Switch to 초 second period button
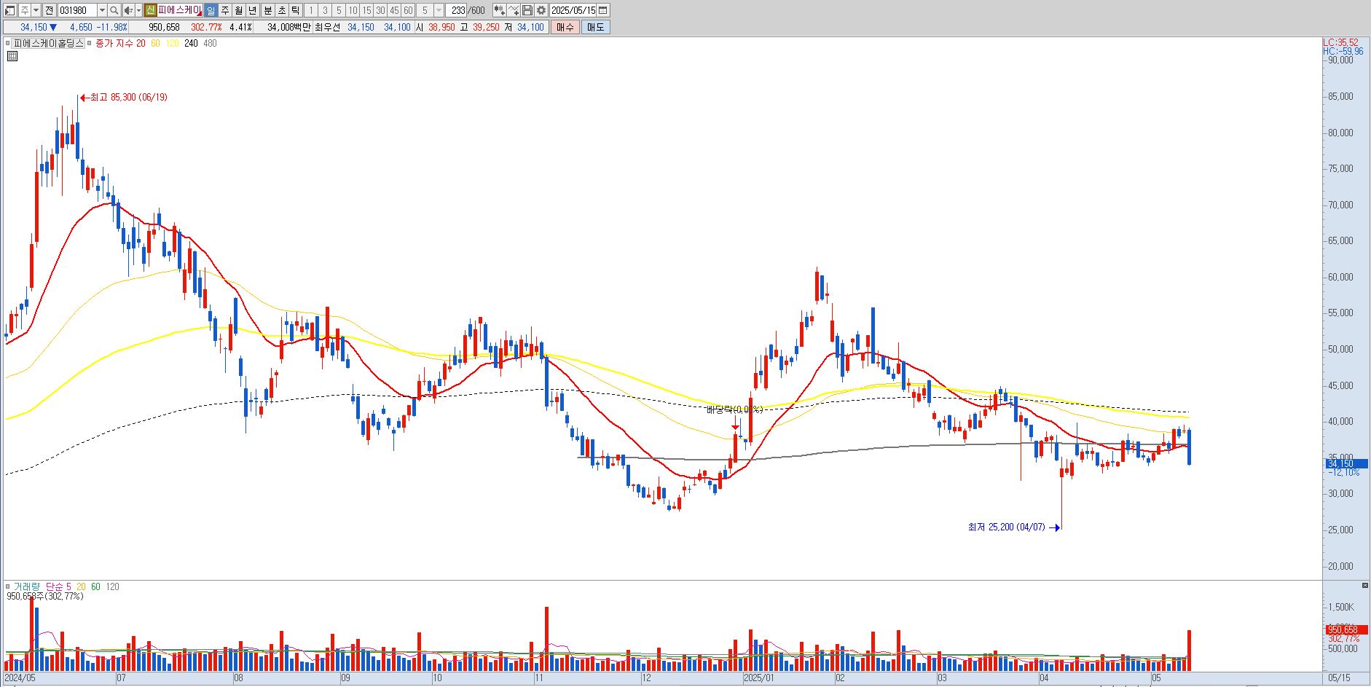Image resolution: width=1371 pixels, height=687 pixels. click(x=281, y=10)
